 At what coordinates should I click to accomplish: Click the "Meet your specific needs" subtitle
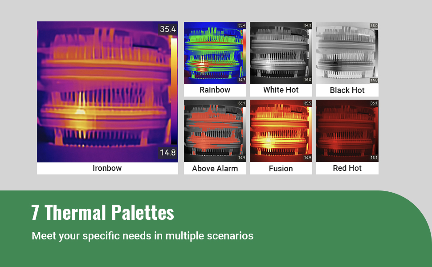tap(143, 236)
